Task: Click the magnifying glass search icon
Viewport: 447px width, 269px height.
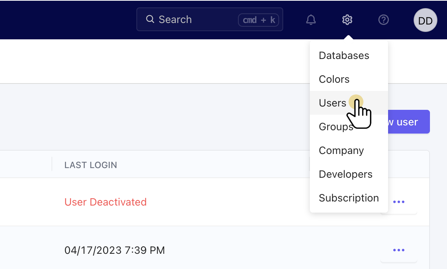Action: click(x=150, y=19)
